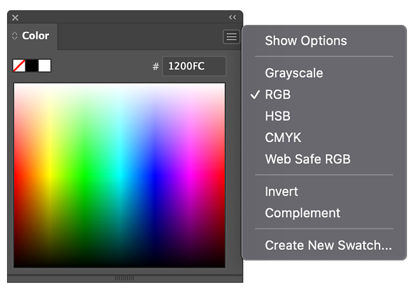Collapse panel with double-arrow icon
Viewport: 414px width, 293px height.
[x=232, y=17]
